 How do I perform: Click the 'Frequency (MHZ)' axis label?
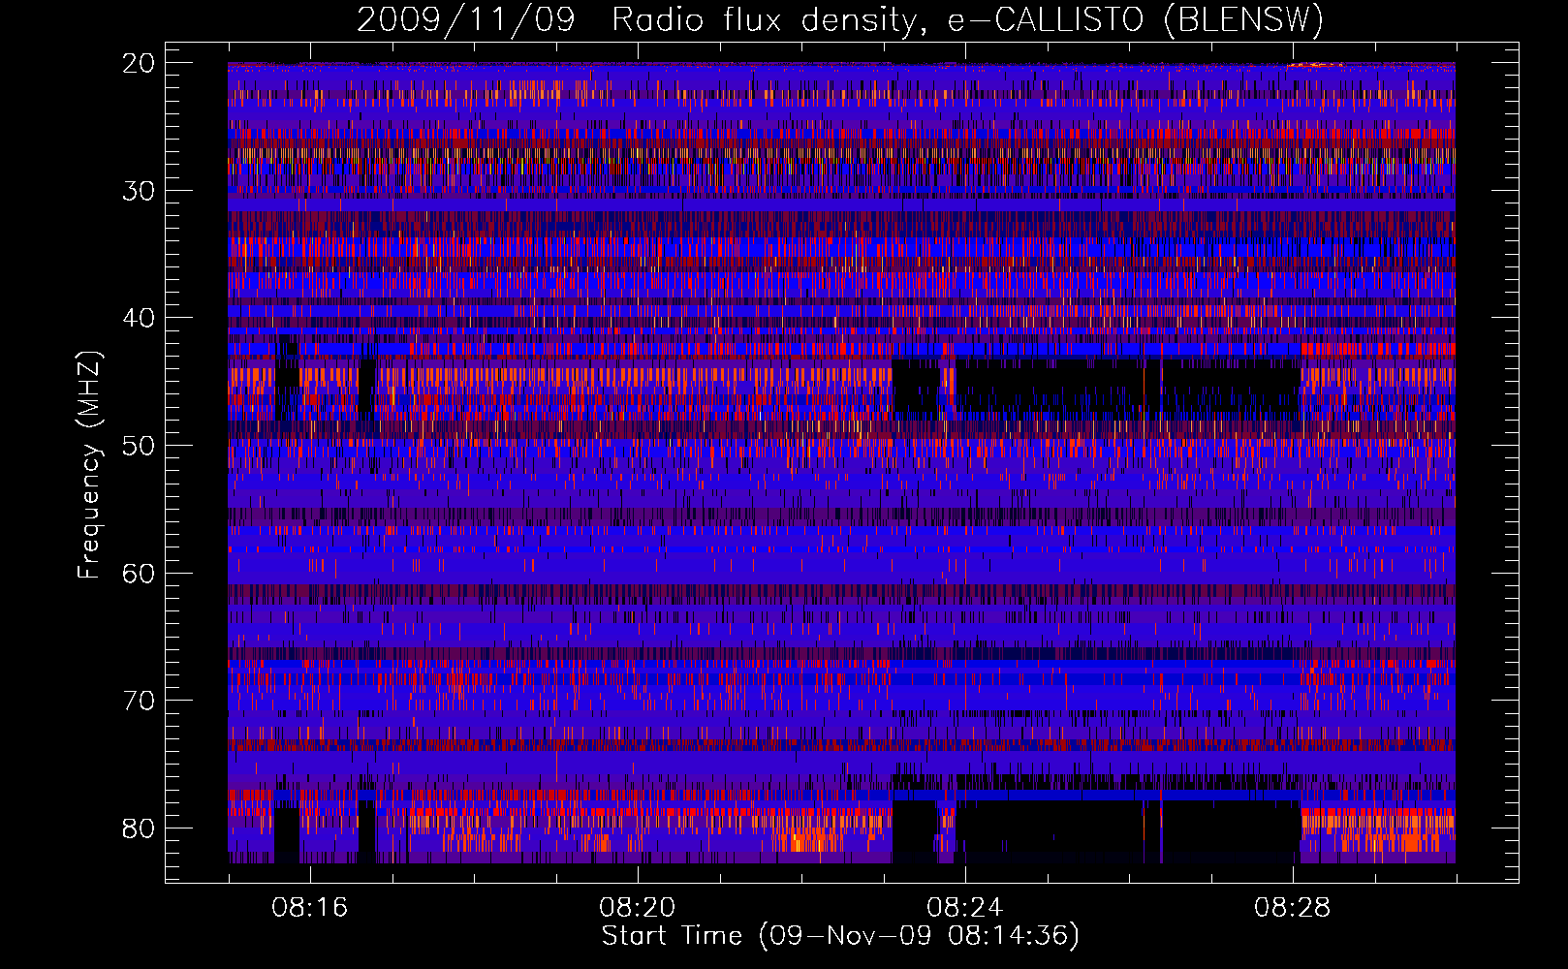89,465
